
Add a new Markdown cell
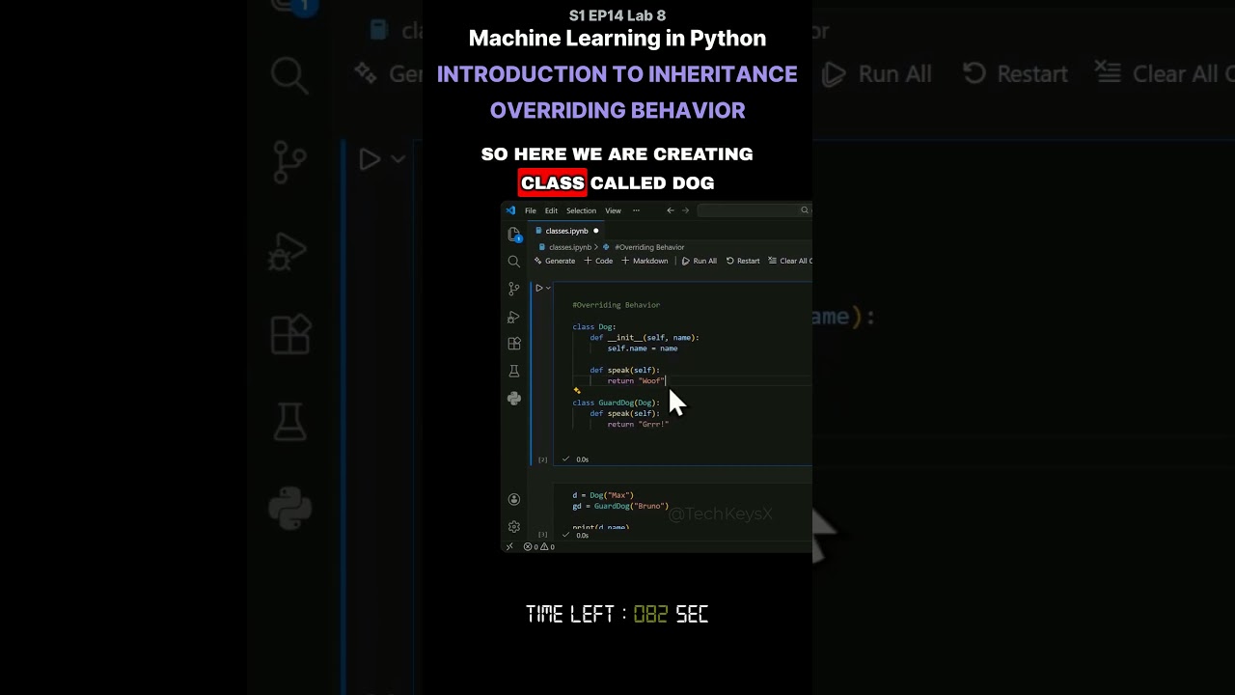[x=645, y=261]
